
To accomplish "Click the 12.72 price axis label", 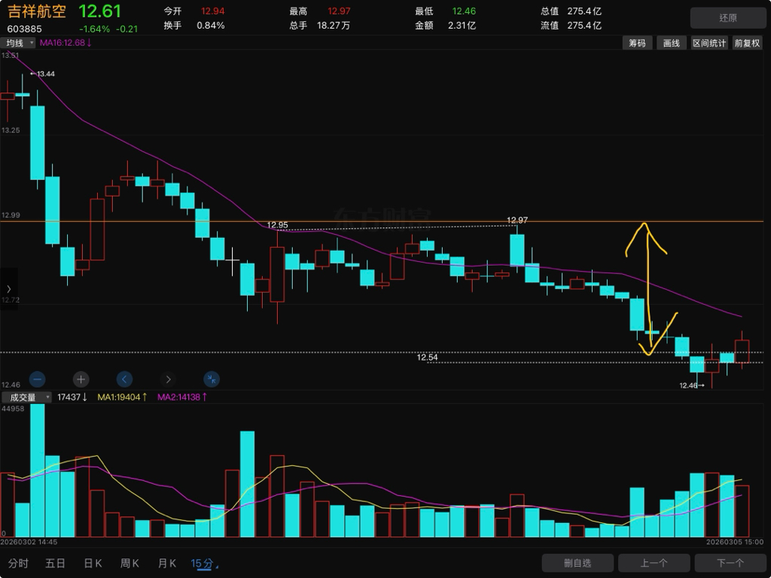I will (x=11, y=300).
